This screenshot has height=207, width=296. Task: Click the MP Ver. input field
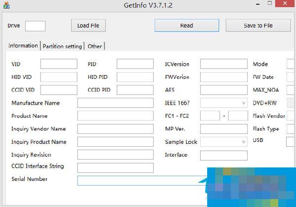point(223,129)
